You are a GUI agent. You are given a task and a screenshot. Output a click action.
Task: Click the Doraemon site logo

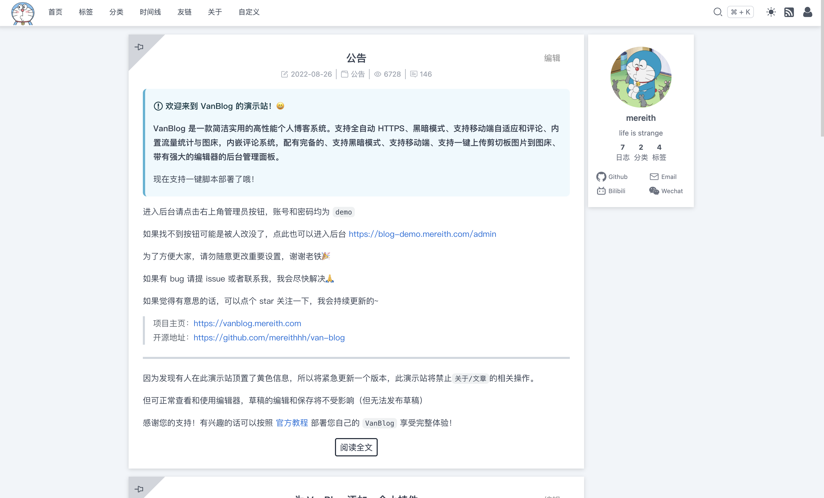point(23,13)
